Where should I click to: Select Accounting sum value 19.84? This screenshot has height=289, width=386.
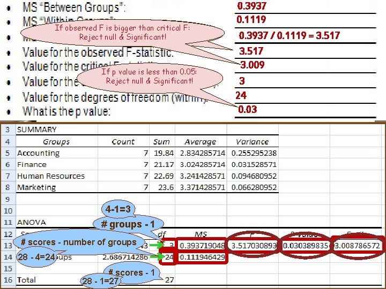(x=162, y=153)
